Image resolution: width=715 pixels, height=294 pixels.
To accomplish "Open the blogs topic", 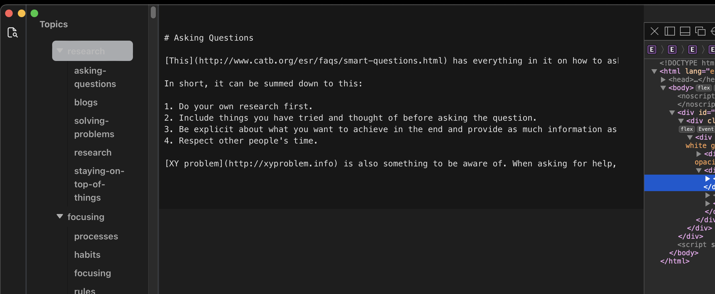I will pos(86,102).
